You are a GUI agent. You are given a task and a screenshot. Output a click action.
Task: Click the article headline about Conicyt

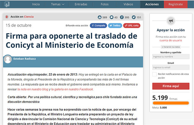click(71, 41)
